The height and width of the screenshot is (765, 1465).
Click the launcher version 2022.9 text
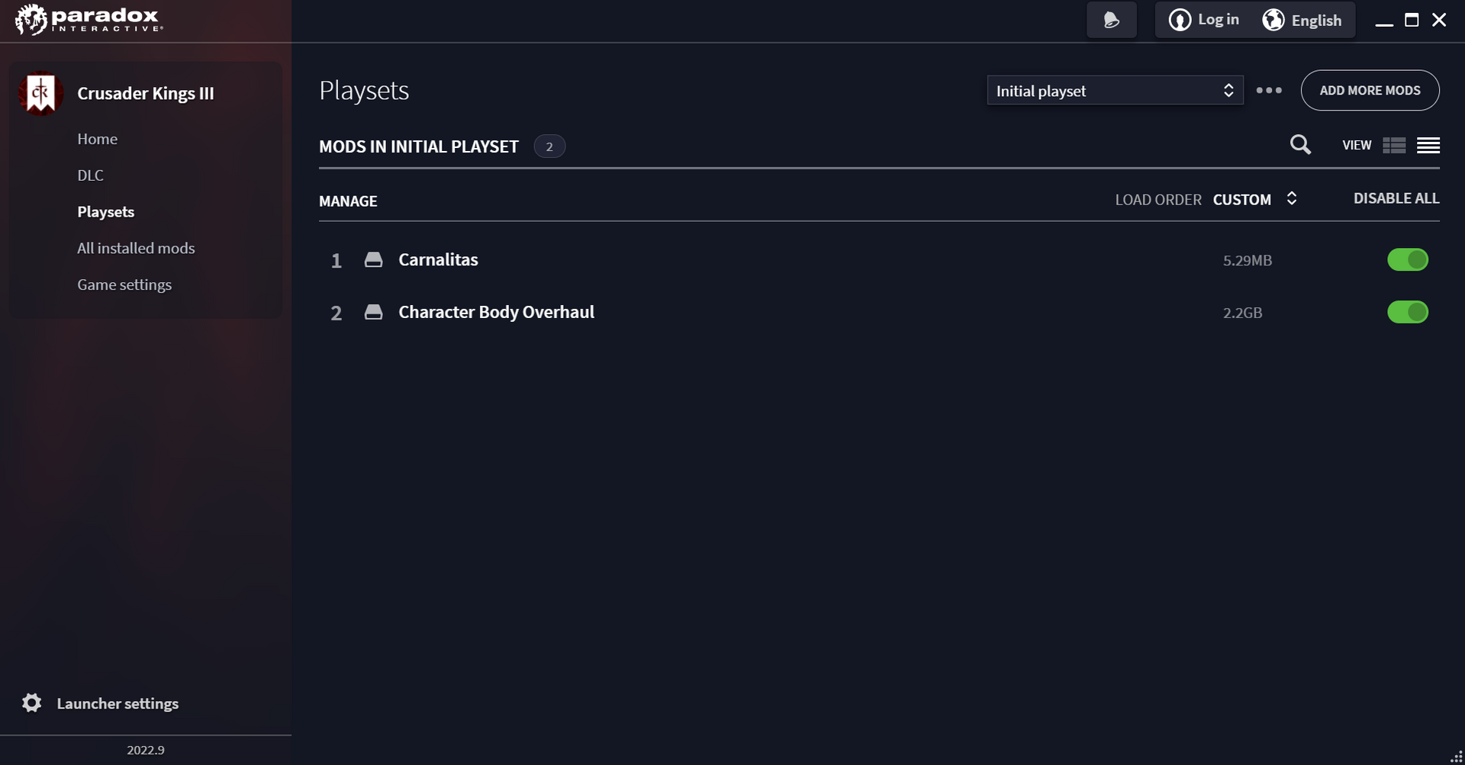click(146, 751)
